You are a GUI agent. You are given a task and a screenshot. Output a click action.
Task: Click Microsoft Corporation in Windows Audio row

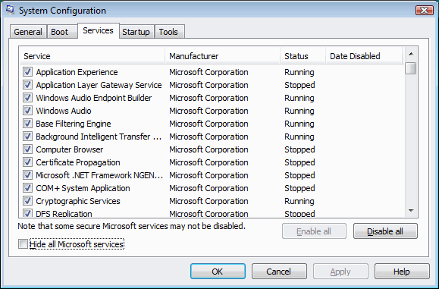tap(209, 111)
